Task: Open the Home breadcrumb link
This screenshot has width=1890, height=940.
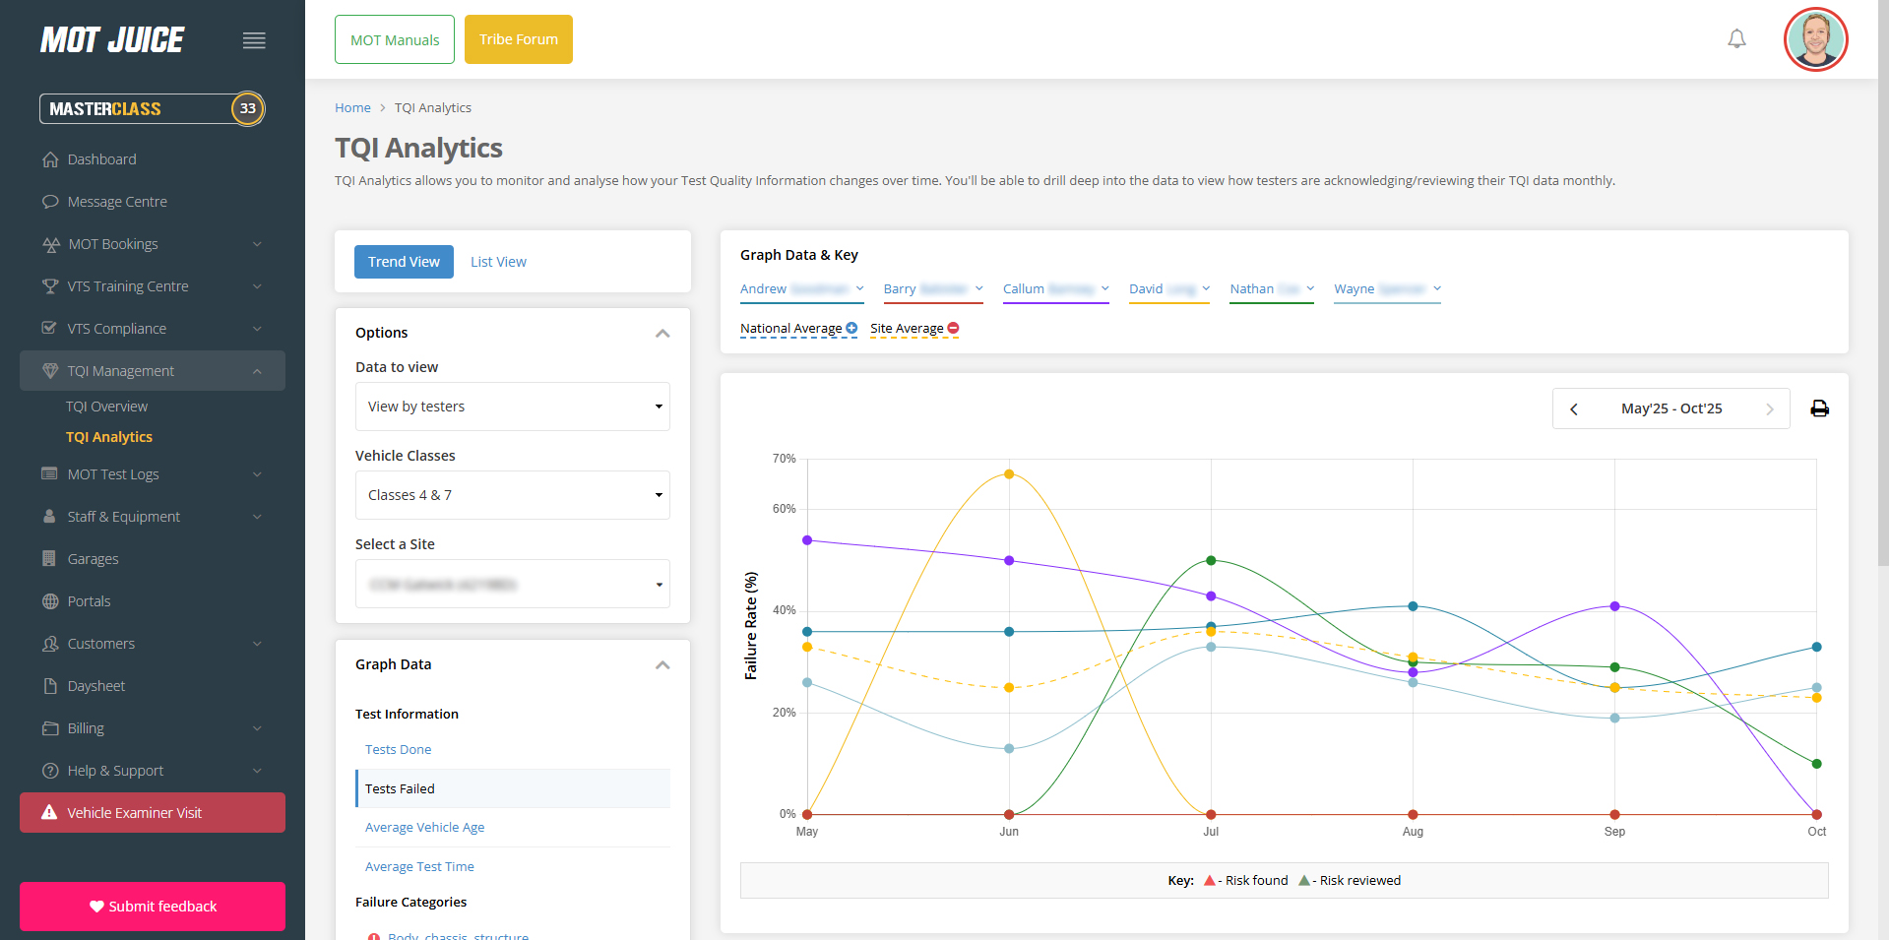Action: [352, 107]
